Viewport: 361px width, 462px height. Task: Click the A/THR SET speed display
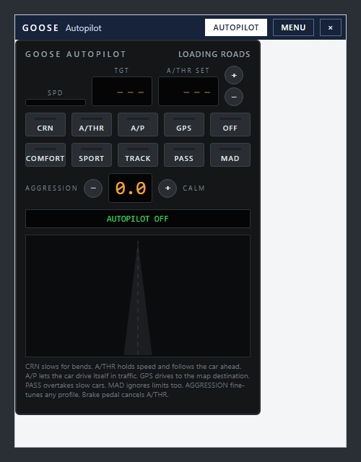188,92
